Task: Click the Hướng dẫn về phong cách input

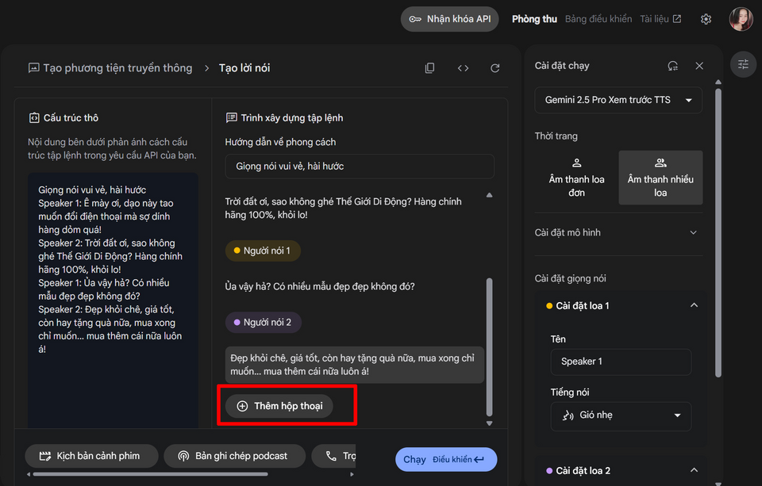Action: coord(360,166)
